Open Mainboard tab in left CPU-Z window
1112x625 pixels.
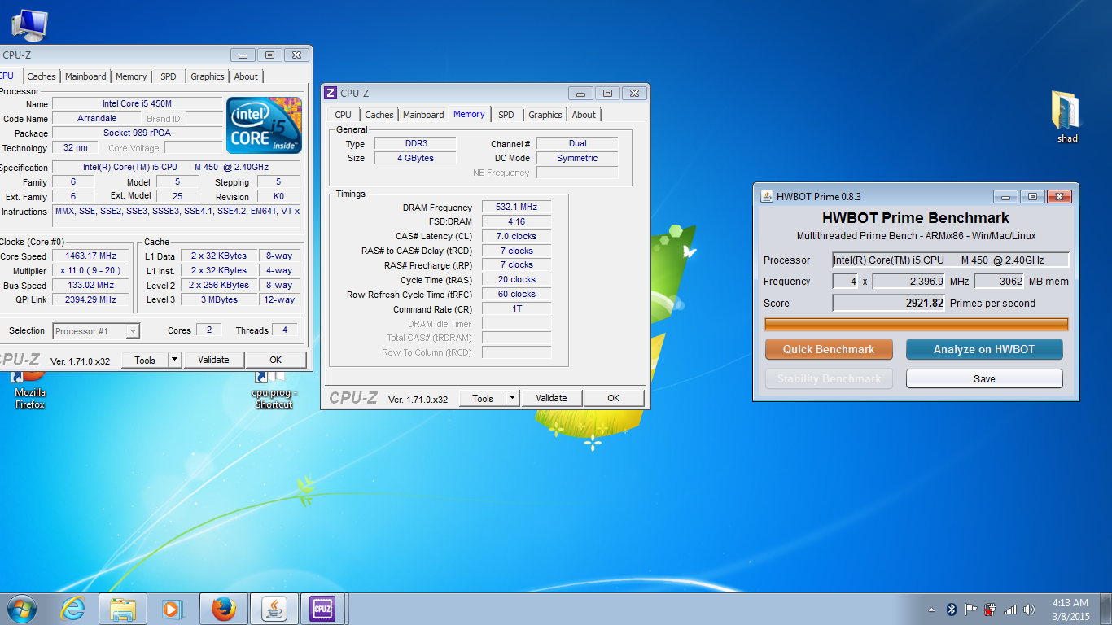(85, 76)
